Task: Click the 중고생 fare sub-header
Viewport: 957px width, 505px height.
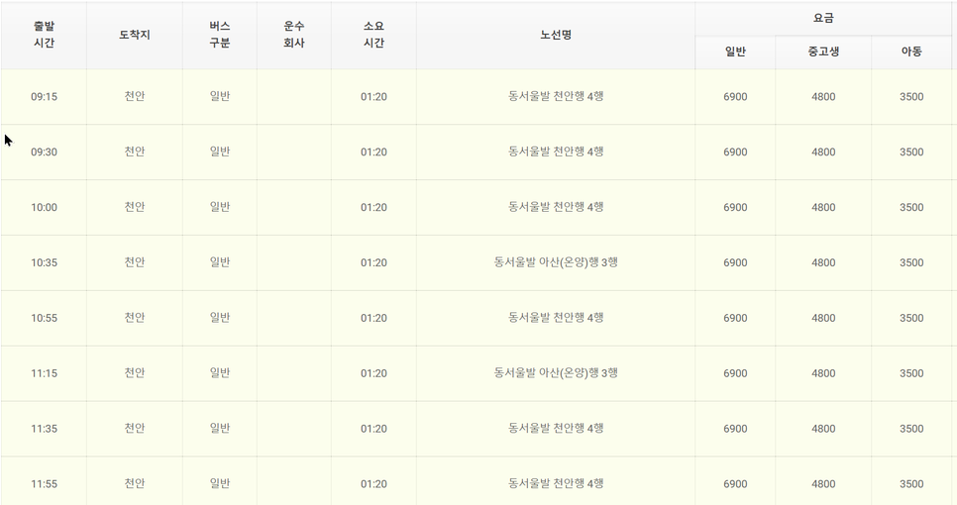Action: 823,51
